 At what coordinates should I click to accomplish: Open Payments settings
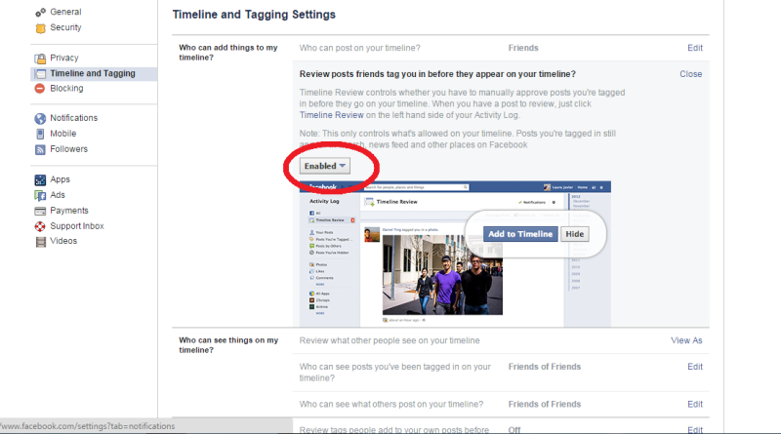[x=68, y=211]
